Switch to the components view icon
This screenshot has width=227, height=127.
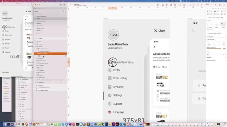click(x=65, y=5)
